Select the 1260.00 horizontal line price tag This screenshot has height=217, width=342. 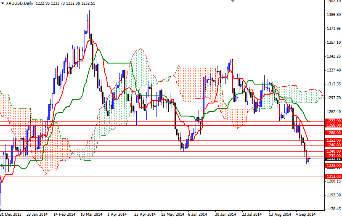[x=333, y=133]
